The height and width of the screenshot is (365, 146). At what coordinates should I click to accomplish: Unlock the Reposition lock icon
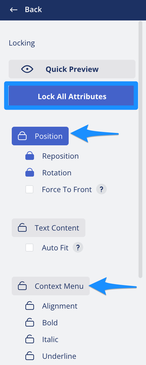tap(30, 156)
